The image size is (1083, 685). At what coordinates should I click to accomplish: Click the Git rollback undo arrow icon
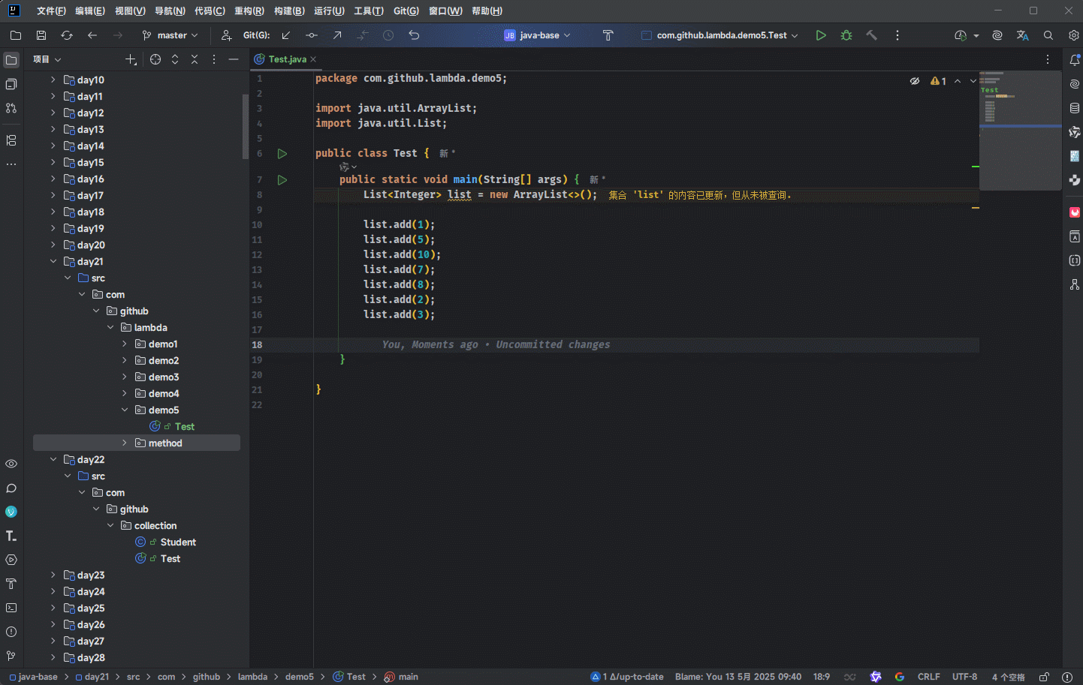[x=414, y=35]
